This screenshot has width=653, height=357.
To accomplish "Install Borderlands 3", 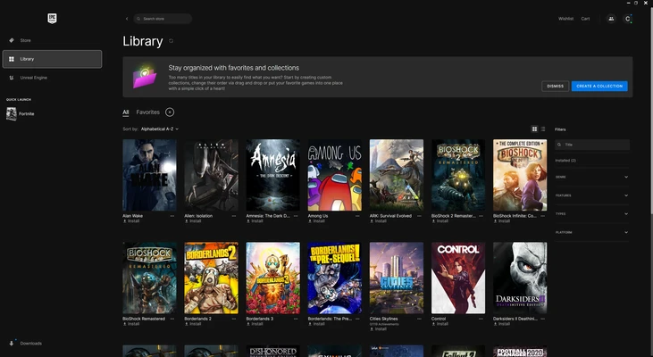I will (x=255, y=324).
